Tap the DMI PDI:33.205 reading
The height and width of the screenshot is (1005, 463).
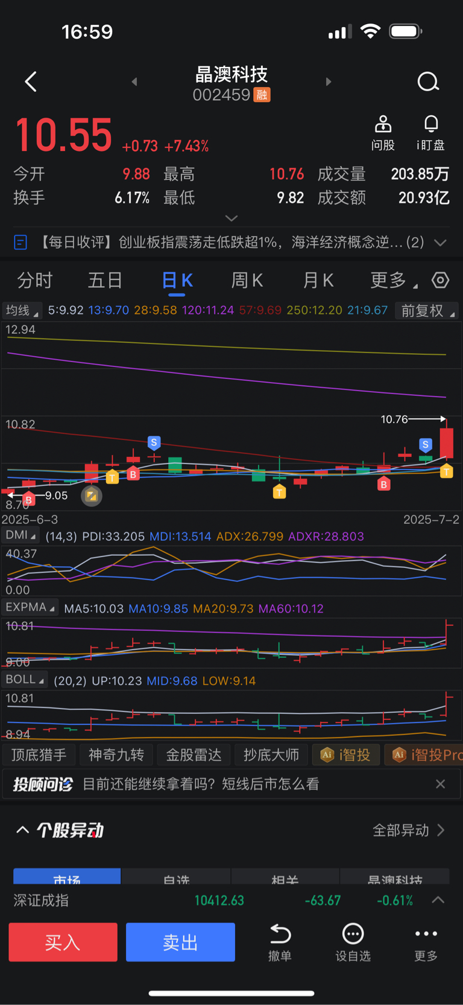point(113,536)
